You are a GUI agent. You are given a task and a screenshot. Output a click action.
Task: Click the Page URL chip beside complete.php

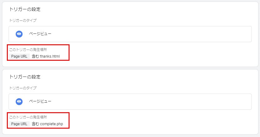point(19,124)
